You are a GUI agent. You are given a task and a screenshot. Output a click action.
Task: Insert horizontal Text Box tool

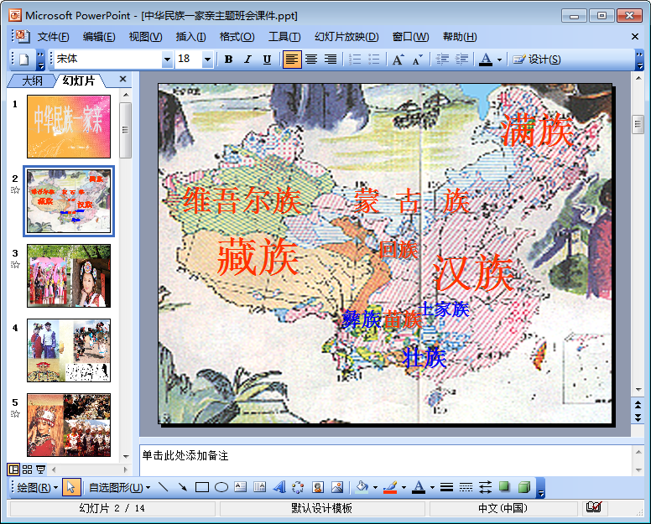point(241,487)
